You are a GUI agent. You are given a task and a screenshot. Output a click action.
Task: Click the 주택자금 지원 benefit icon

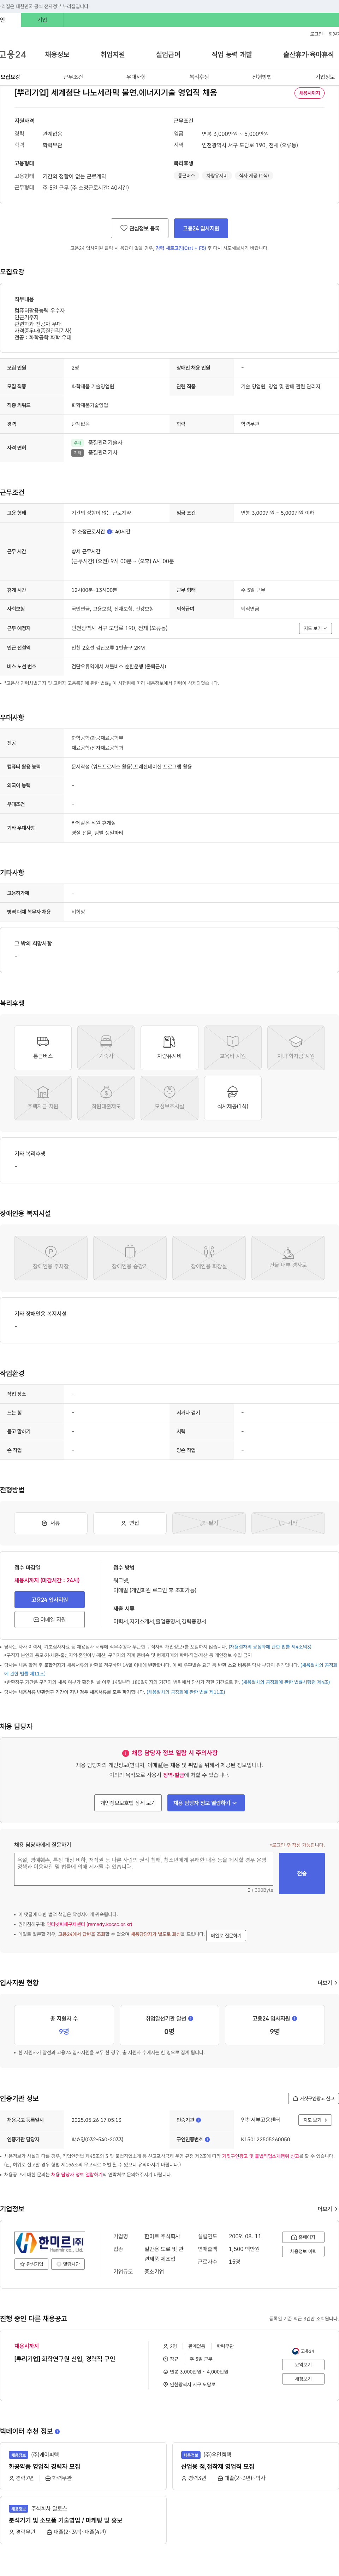click(x=43, y=1098)
